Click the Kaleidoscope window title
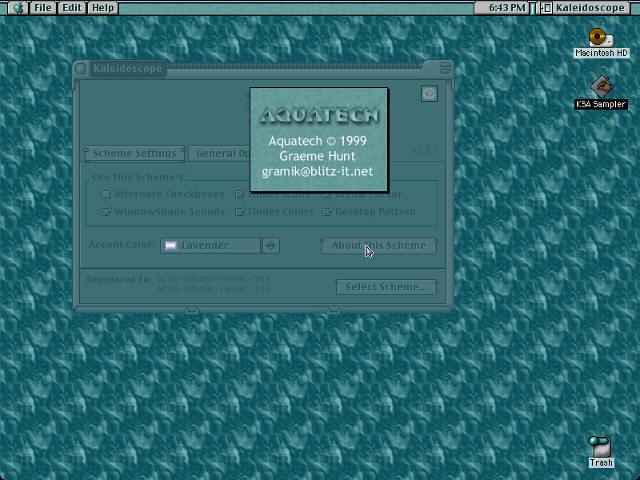Screen dimensions: 640x480 coord(128,69)
